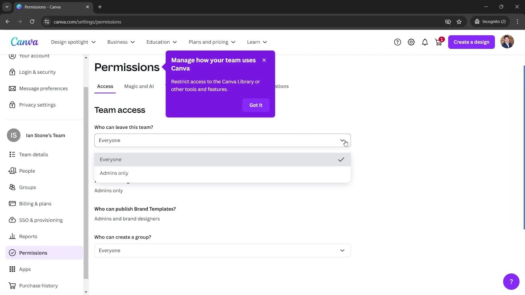This screenshot has width=525, height=295.
Task: Click Create a design button
Action: [471, 42]
